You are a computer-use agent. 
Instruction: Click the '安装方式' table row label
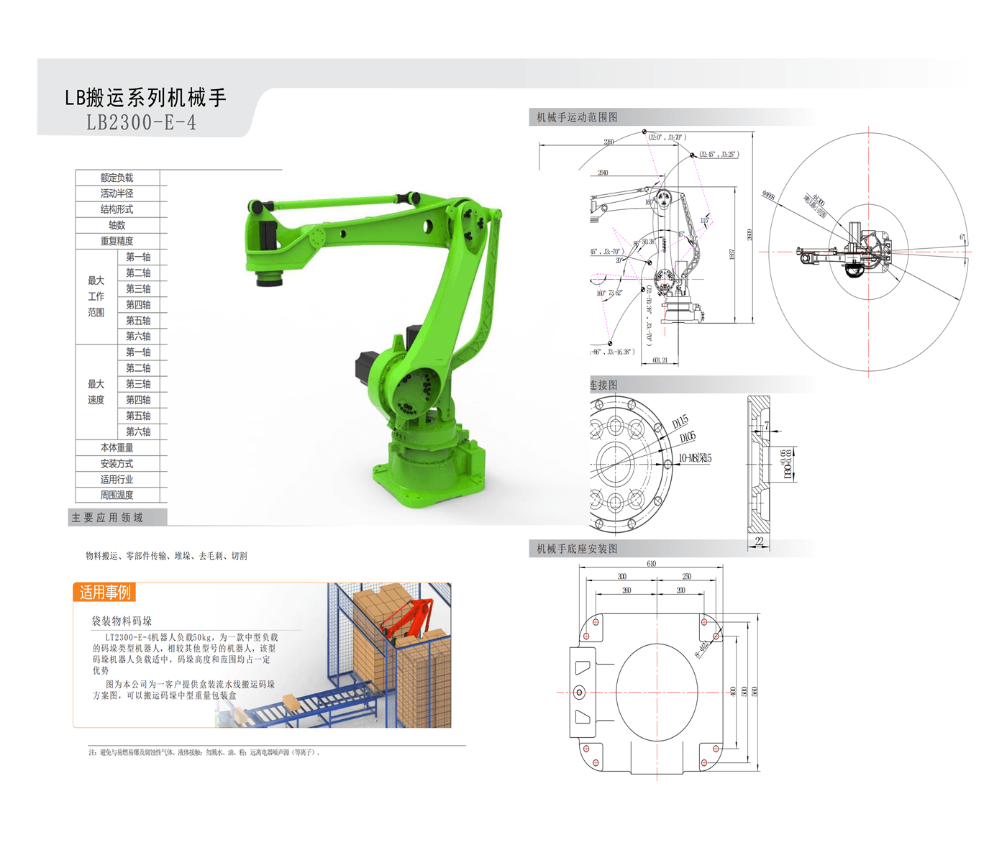coord(117,464)
